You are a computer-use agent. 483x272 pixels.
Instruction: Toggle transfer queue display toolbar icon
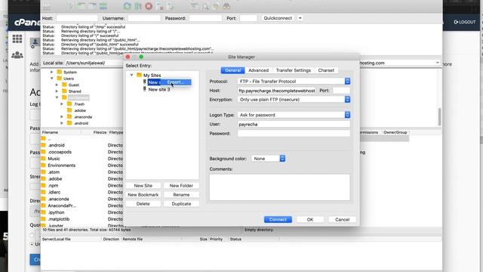(x=103, y=6)
